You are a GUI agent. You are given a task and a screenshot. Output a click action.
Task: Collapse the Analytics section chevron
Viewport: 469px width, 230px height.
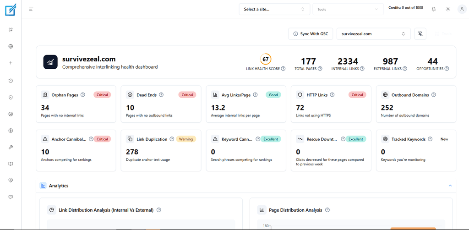(x=450, y=186)
